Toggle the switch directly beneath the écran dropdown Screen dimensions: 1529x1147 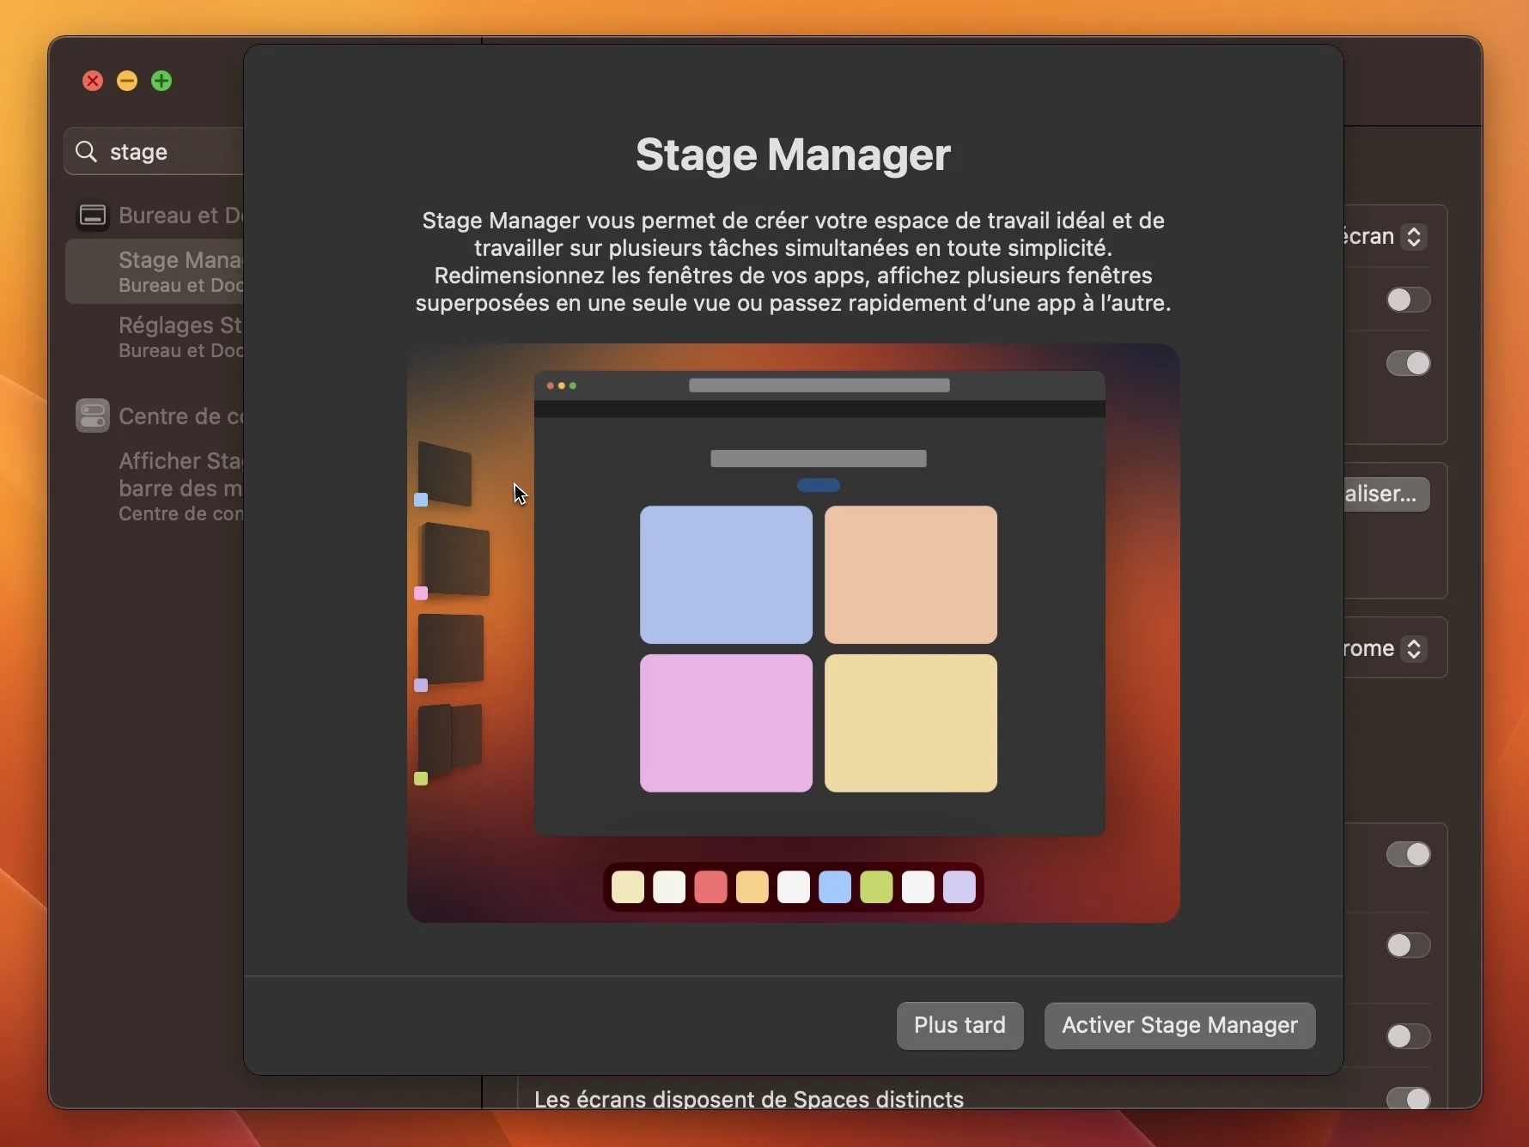pos(1408,300)
